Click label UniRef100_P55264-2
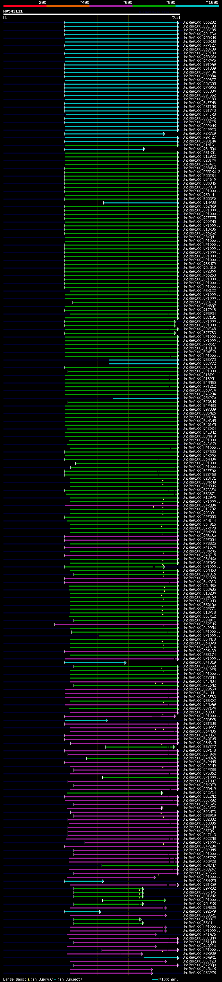This screenshot has height=982, width=222. pyautogui.click(x=201, y=172)
